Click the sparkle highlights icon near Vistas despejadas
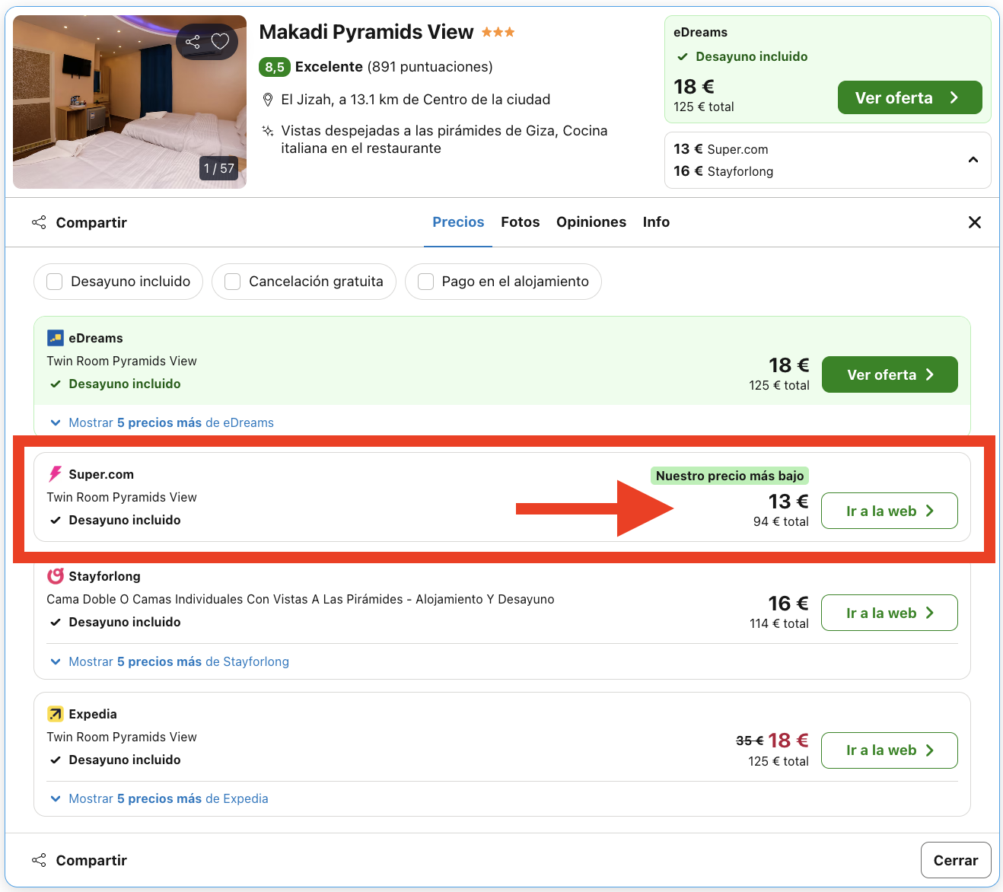Screen dimensions: 1003x892 pos(268,131)
